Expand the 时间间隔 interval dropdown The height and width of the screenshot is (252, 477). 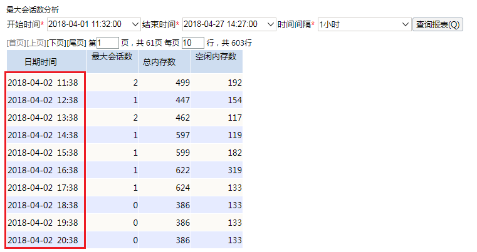tap(405, 24)
